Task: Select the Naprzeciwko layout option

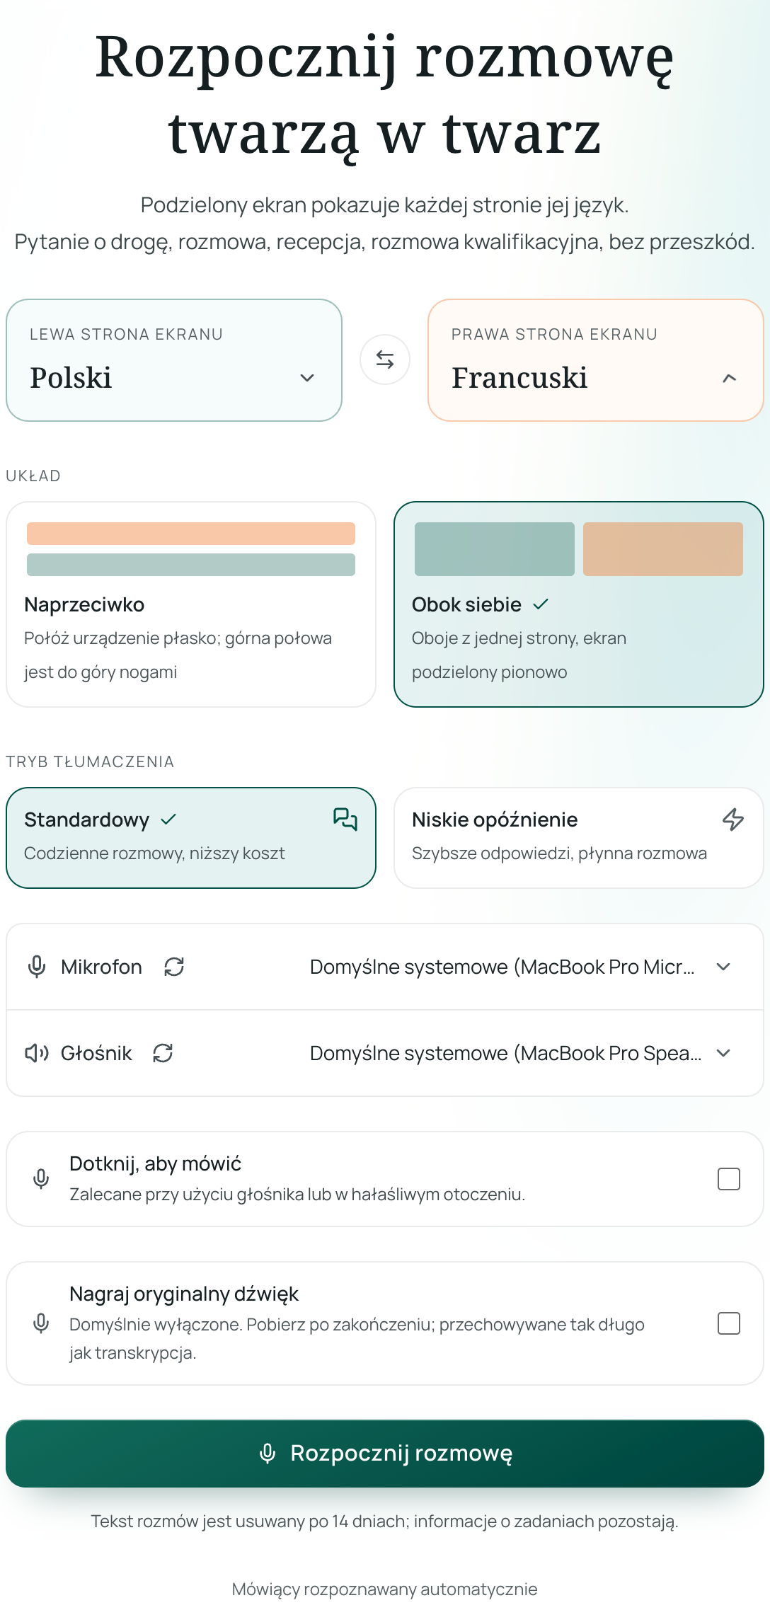Action: (191, 604)
